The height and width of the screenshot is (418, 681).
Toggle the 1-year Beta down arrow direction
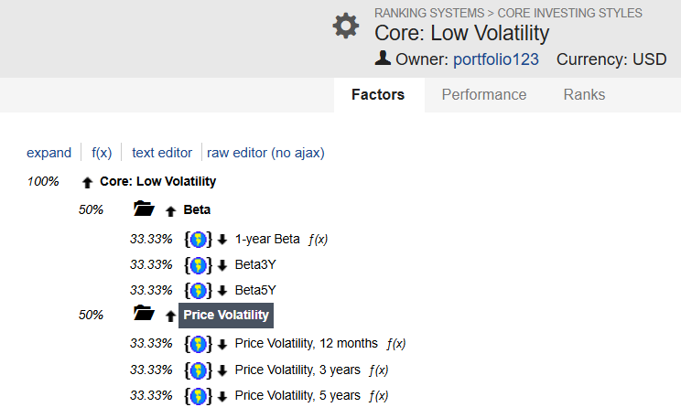pyautogui.click(x=222, y=240)
